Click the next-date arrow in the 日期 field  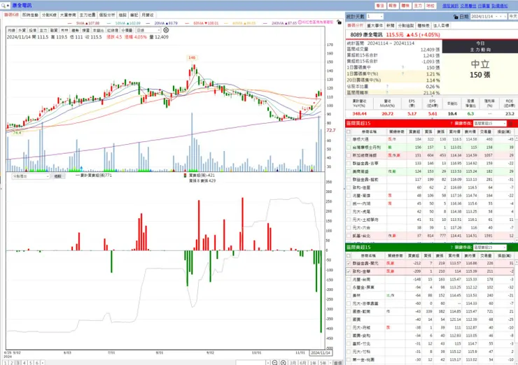pos(505,17)
